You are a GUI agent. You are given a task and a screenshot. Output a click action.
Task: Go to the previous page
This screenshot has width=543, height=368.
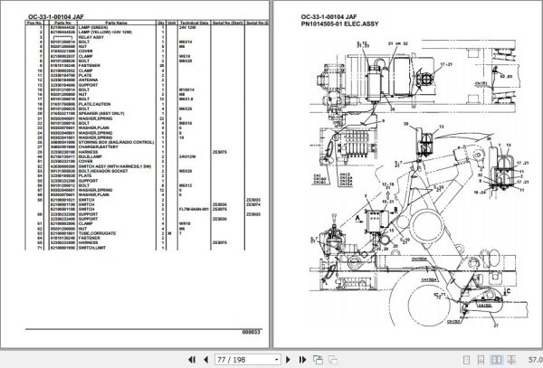(205, 360)
